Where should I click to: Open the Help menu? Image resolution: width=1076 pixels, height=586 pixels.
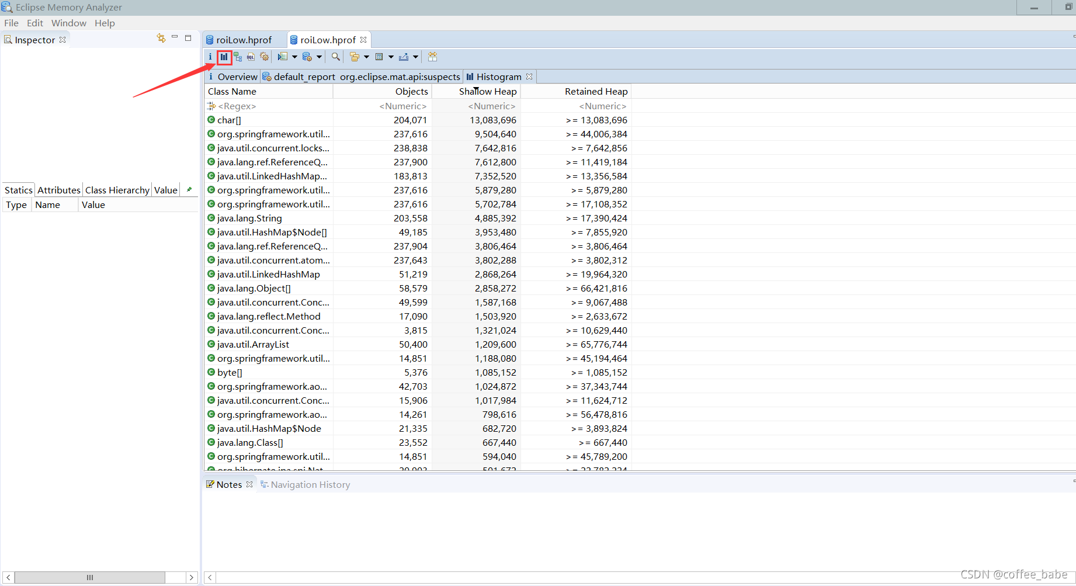click(105, 23)
